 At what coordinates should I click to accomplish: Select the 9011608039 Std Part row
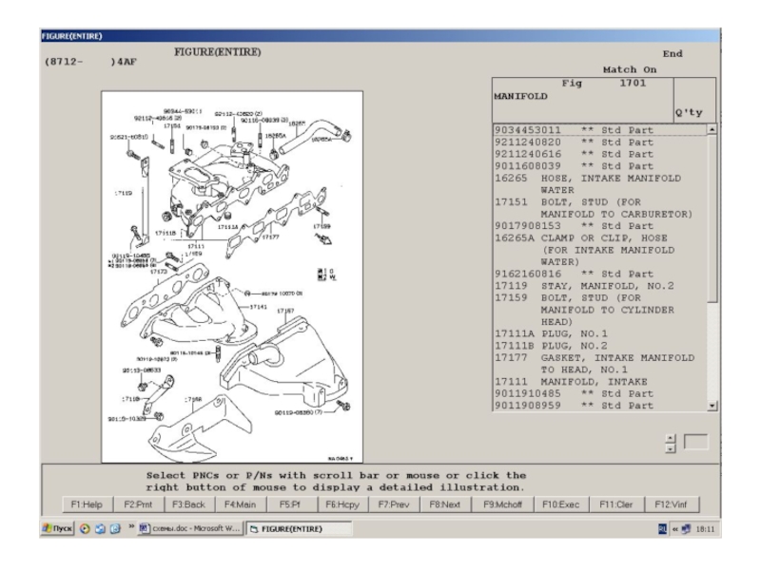pyautogui.click(x=600, y=166)
